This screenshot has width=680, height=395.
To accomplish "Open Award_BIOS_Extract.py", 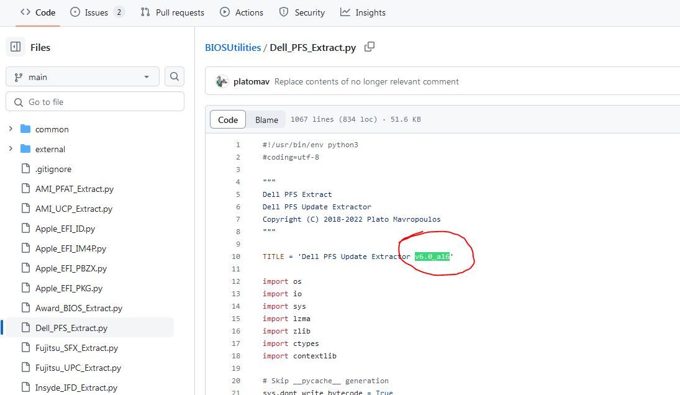I will (x=79, y=308).
